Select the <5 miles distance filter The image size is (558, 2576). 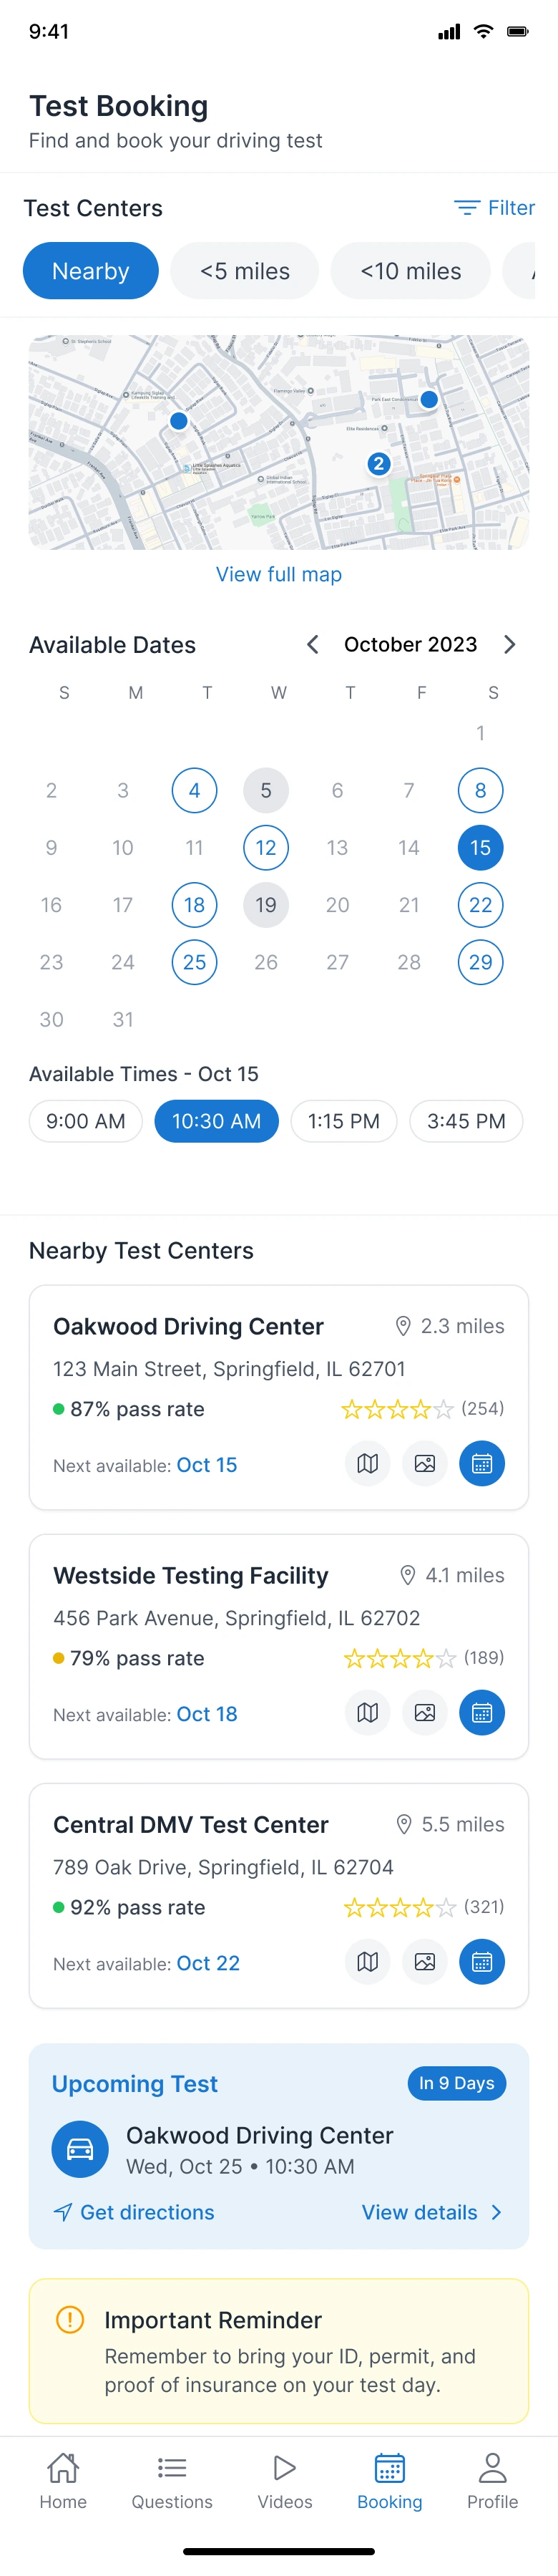tap(245, 271)
